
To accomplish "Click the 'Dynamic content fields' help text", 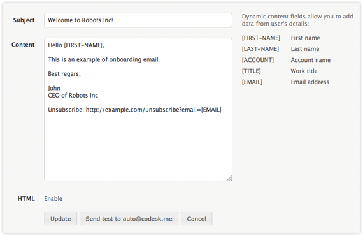I will coord(297,20).
